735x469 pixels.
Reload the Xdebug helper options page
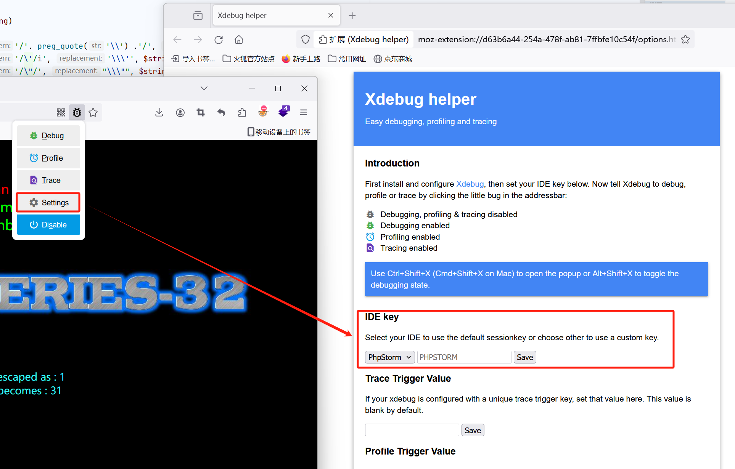click(219, 40)
